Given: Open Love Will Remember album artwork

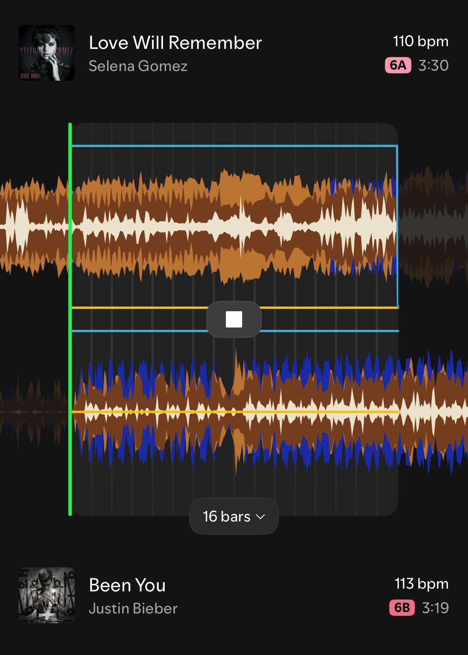Looking at the screenshot, I should 47,53.
